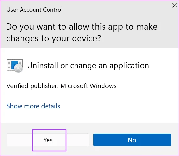Image resolution: width=179 pixels, height=156 pixels.
Task: Click the Yes button to allow changes
Action: tap(48, 140)
